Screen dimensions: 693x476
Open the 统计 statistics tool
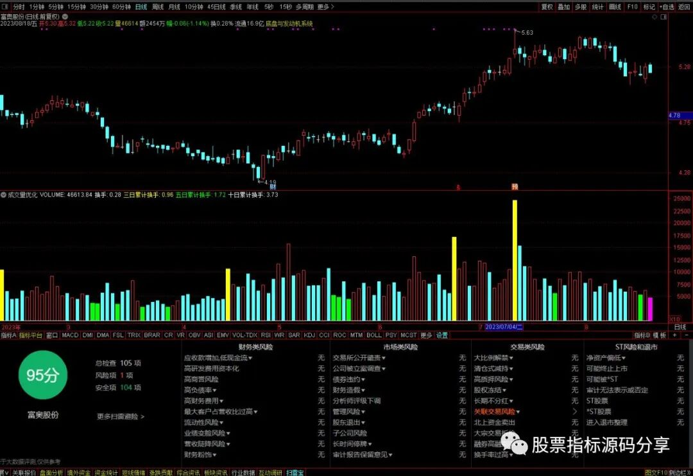pyautogui.click(x=597, y=6)
